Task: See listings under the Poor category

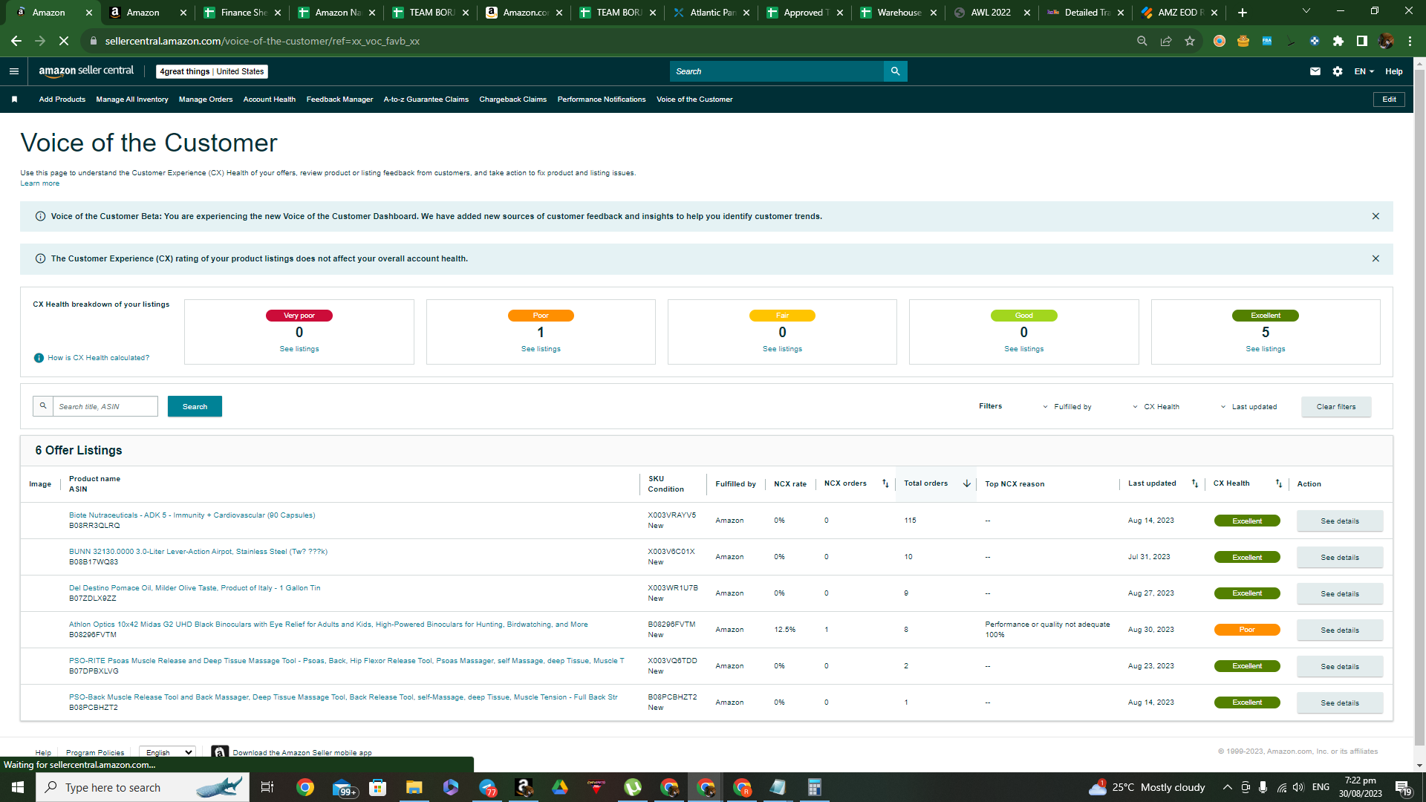Action: click(541, 349)
